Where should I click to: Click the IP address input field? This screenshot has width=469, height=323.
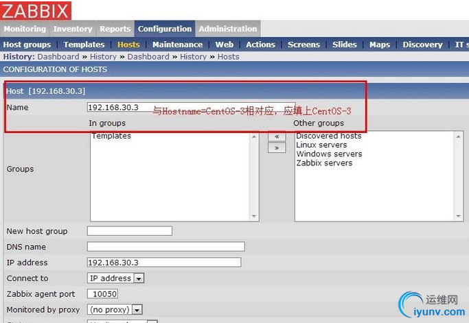tap(164, 263)
